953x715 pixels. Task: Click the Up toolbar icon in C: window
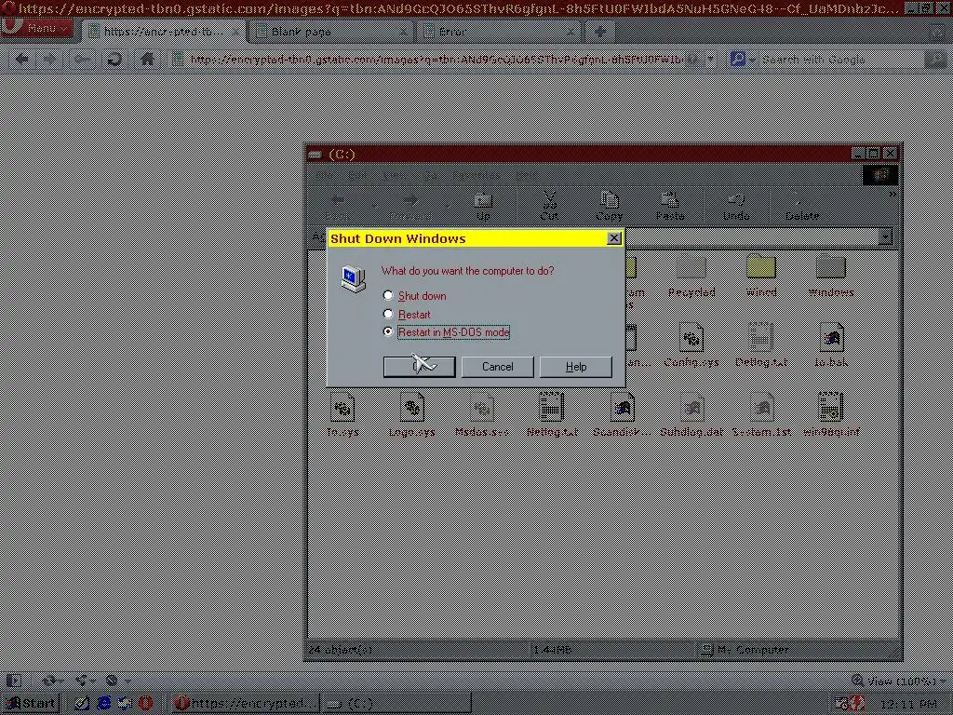483,206
